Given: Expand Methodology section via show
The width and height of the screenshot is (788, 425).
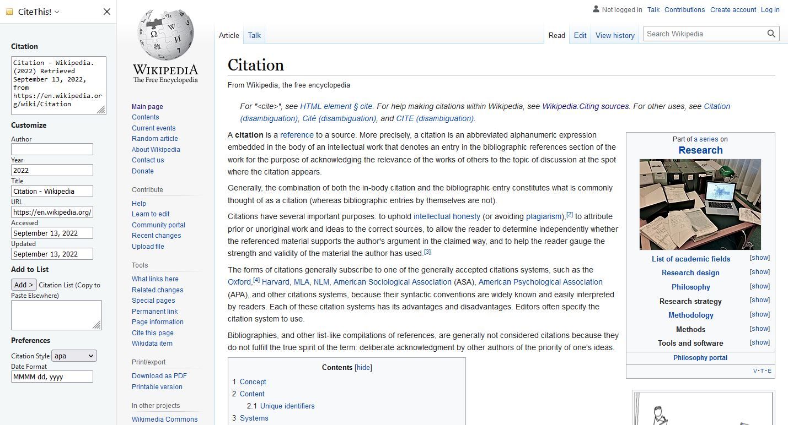Looking at the screenshot, I should pyautogui.click(x=759, y=314).
